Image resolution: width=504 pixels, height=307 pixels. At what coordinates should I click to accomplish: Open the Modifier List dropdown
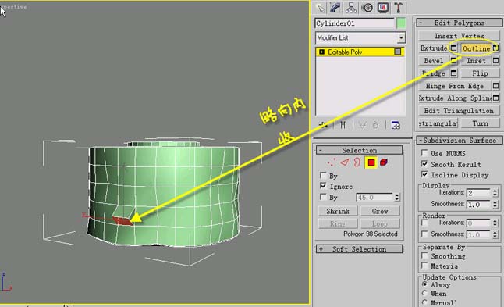[x=360, y=37]
